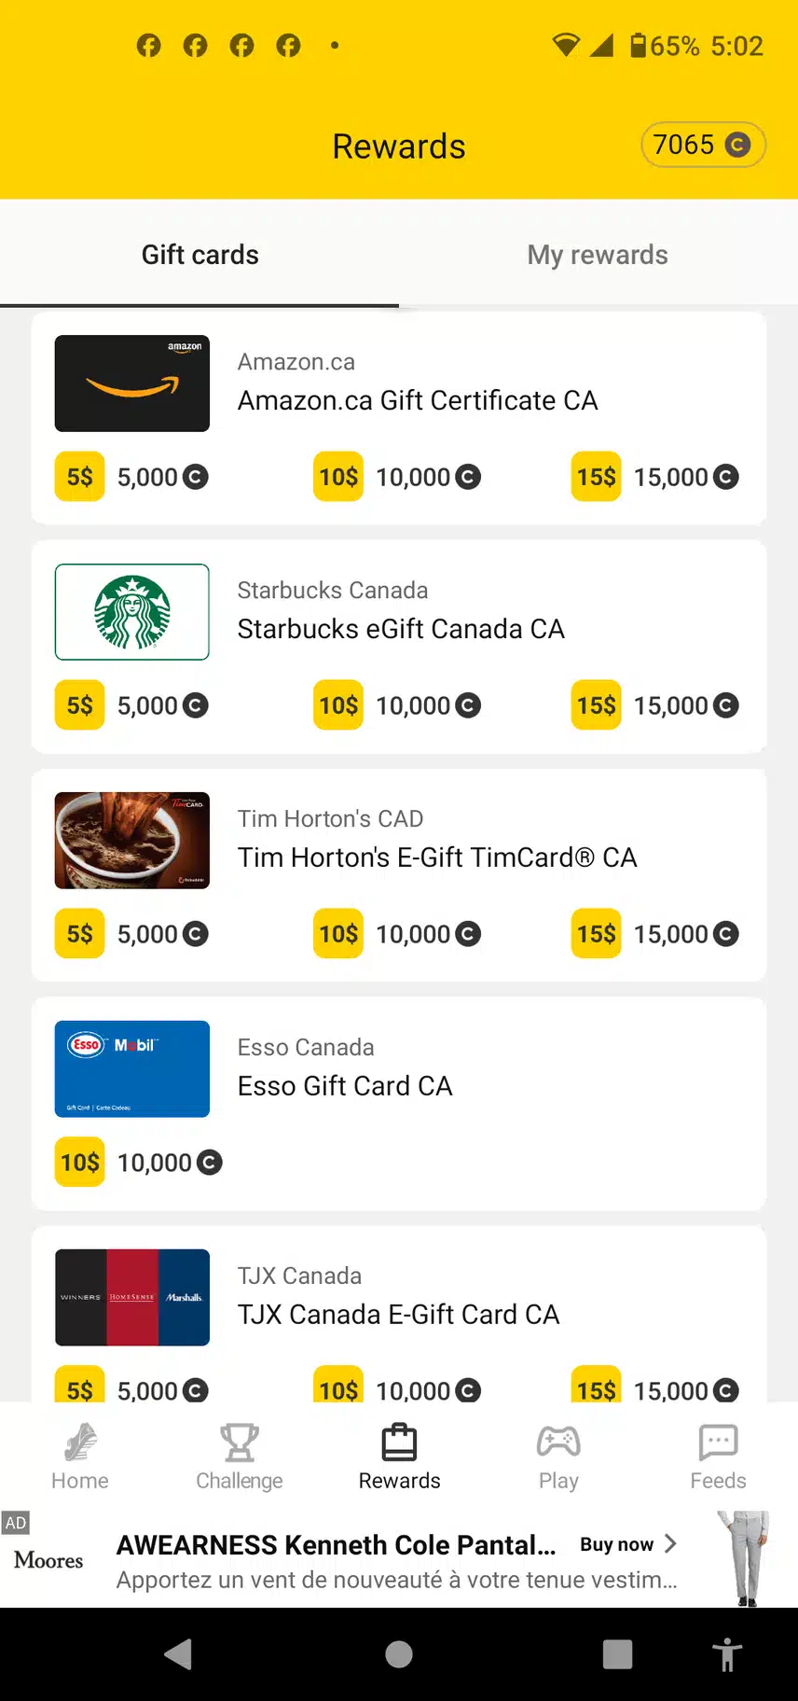Tap the Starbucks logo card image
The height and width of the screenshot is (1701, 798).
(x=132, y=612)
